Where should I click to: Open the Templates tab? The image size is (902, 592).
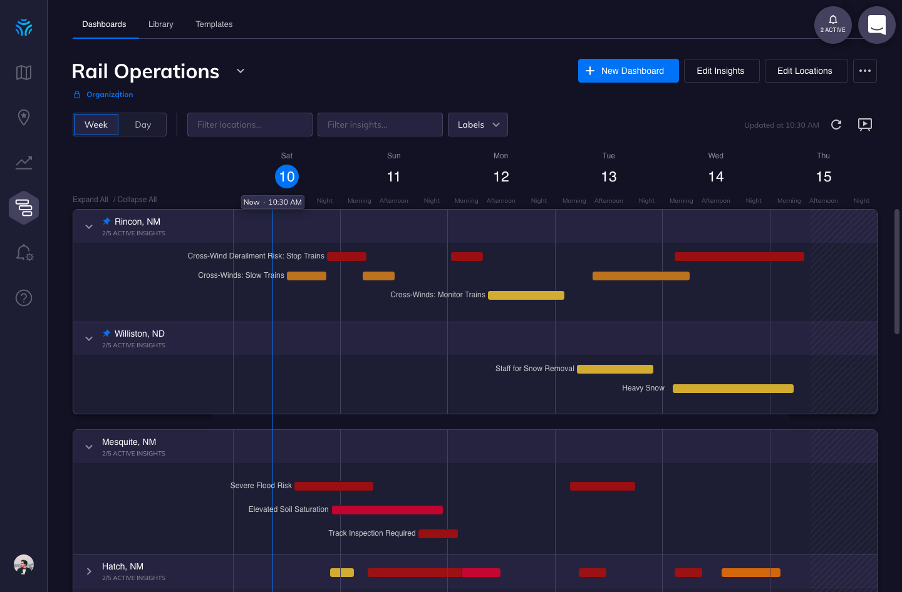[214, 24]
